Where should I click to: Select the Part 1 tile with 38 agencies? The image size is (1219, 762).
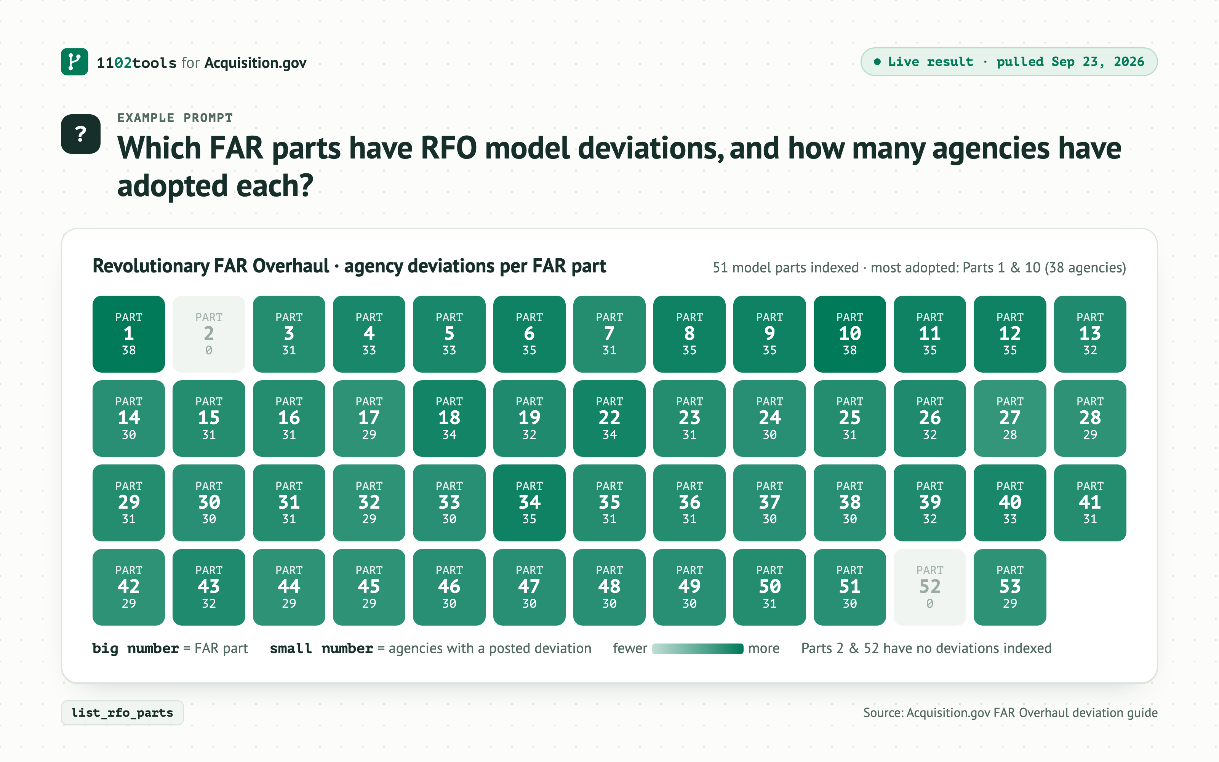coord(129,334)
